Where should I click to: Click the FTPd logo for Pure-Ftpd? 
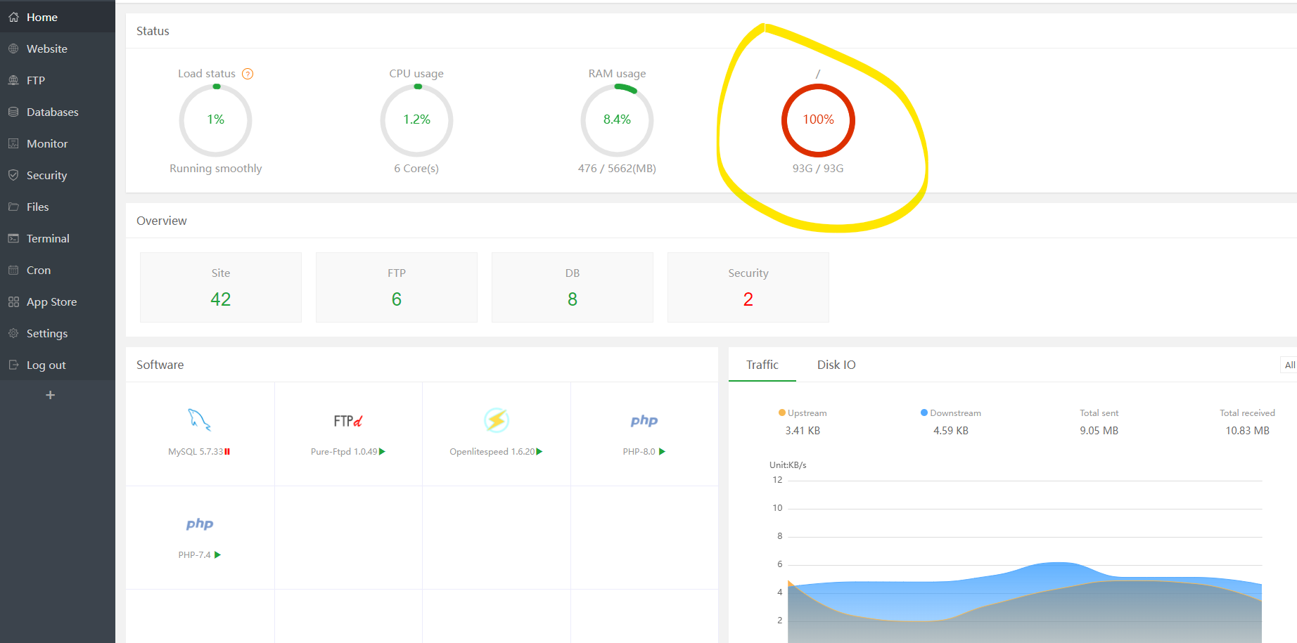pyautogui.click(x=348, y=421)
